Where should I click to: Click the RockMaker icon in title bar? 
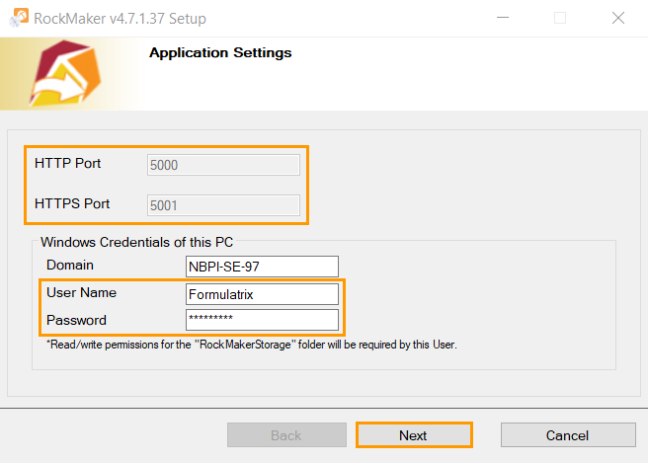click(20, 18)
